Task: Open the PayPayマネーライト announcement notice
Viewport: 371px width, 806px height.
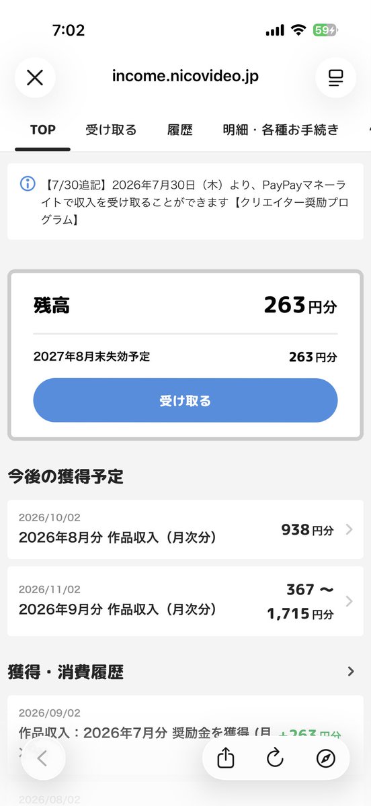Action: click(185, 201)
